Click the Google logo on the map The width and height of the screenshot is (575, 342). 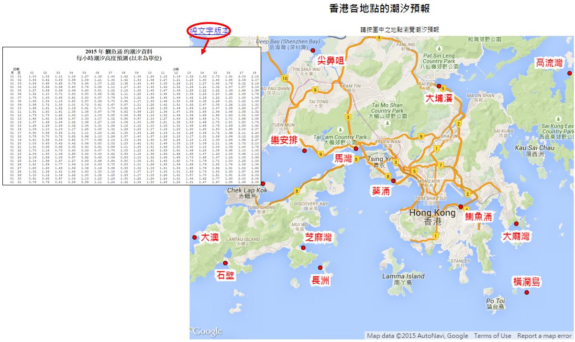point(207,331)
